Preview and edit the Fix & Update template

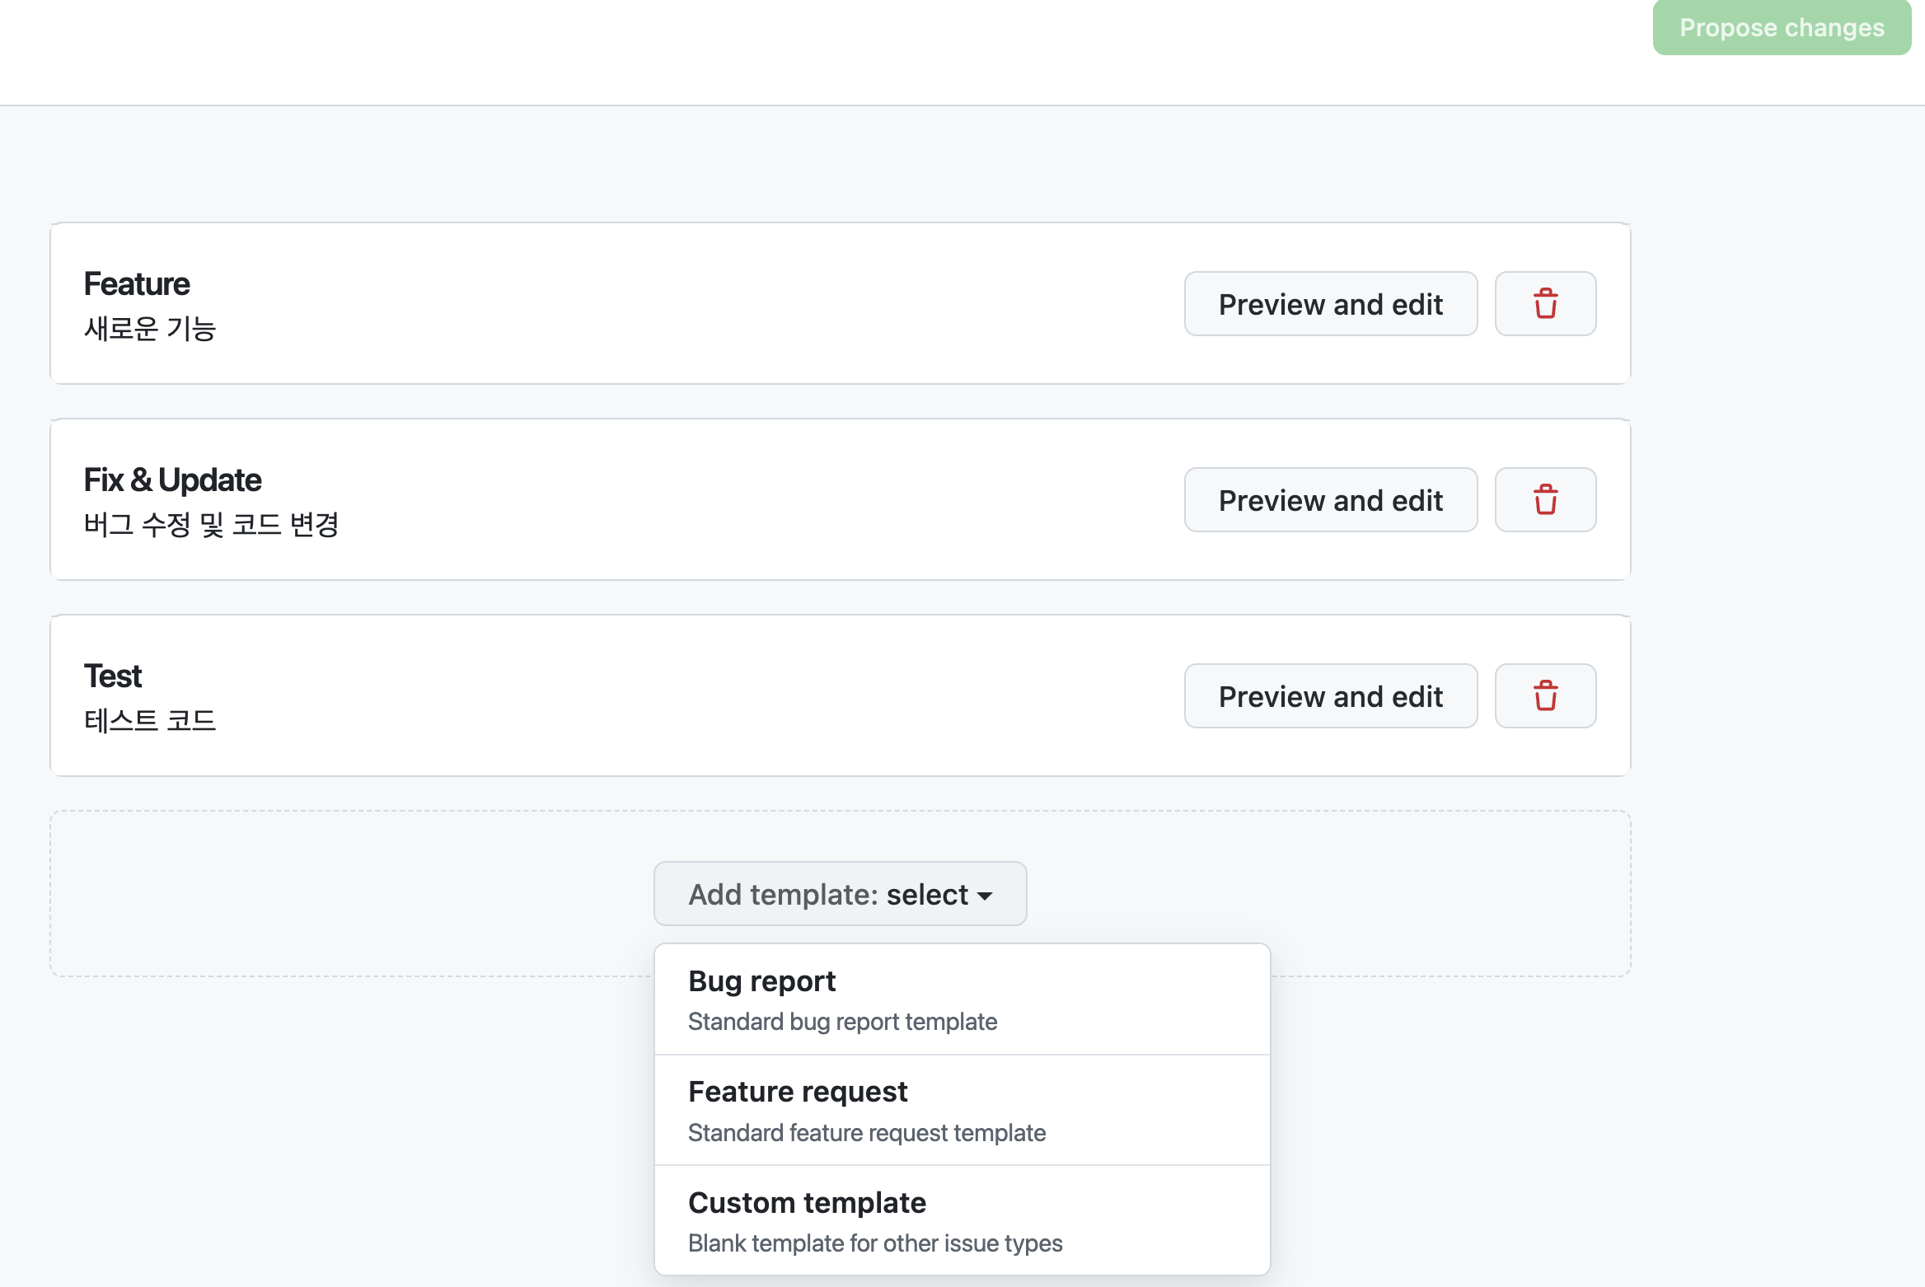1330,500
